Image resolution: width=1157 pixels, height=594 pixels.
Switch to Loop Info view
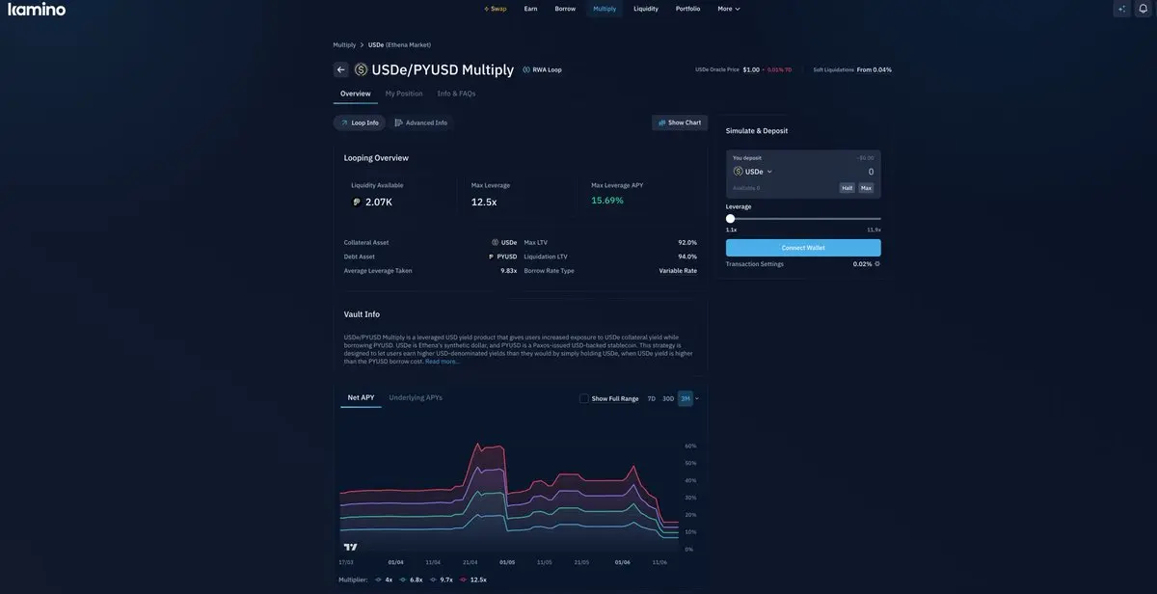(360, 122)
